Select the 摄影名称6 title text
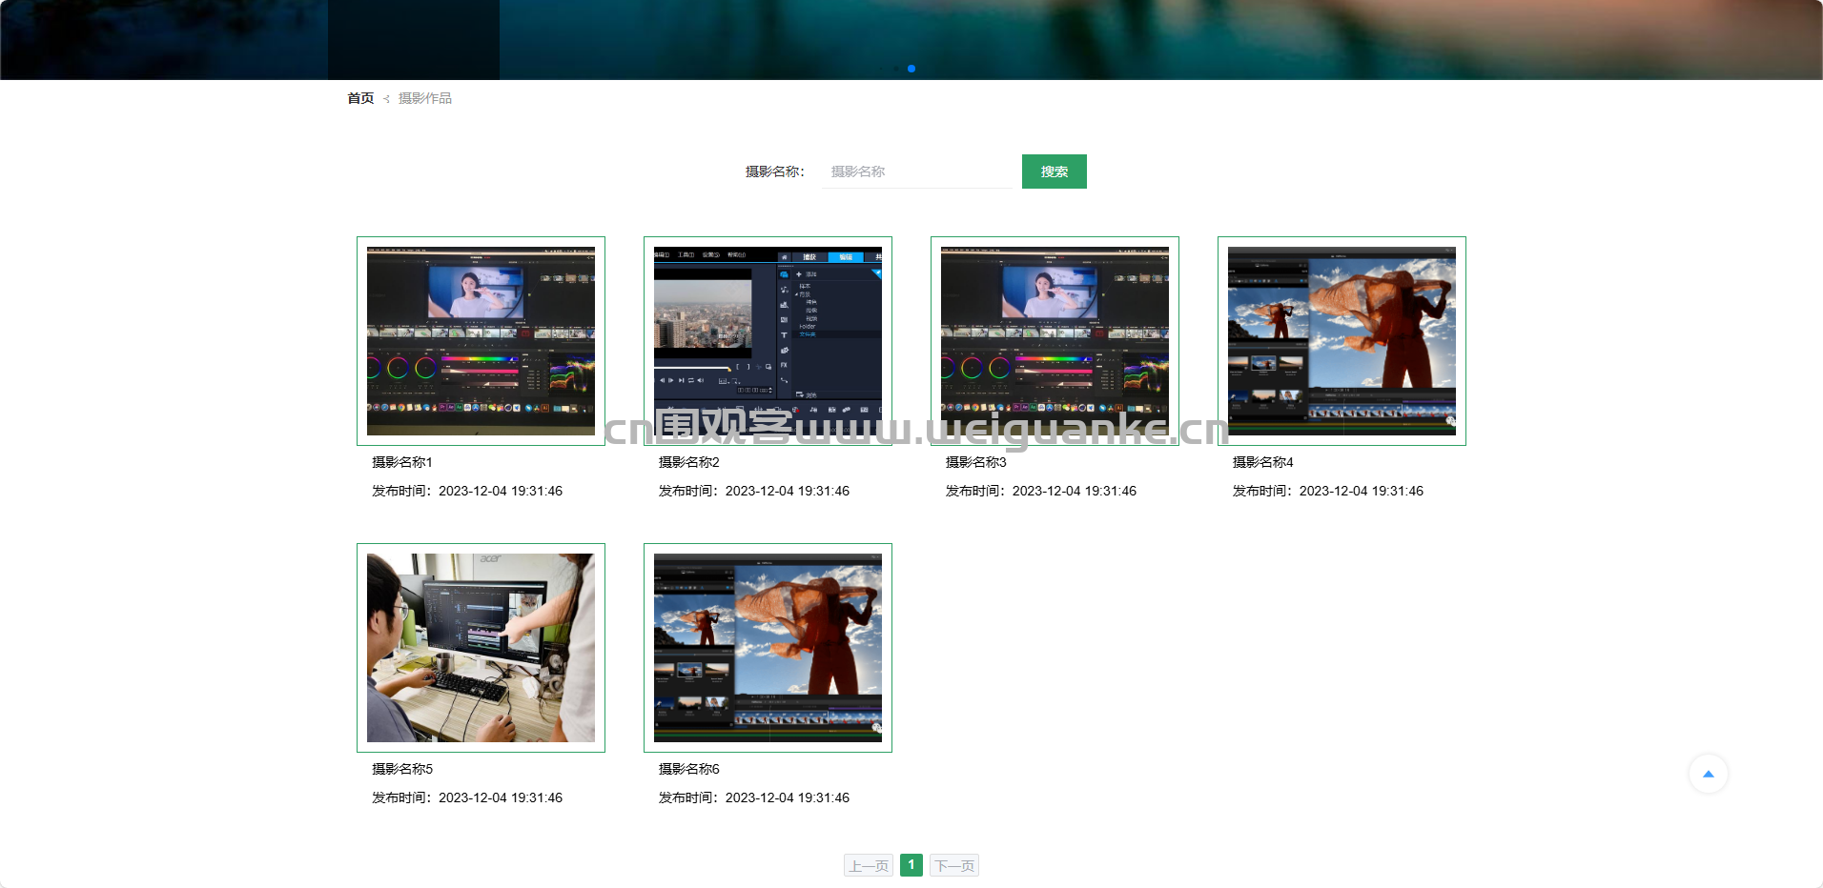 point(689,769)
